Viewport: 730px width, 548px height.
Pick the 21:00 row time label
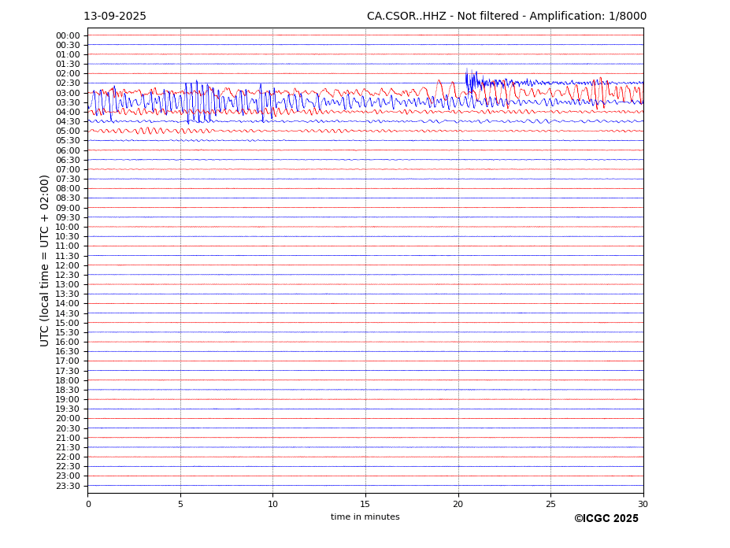pyautogui.click(x=68, y=439)
